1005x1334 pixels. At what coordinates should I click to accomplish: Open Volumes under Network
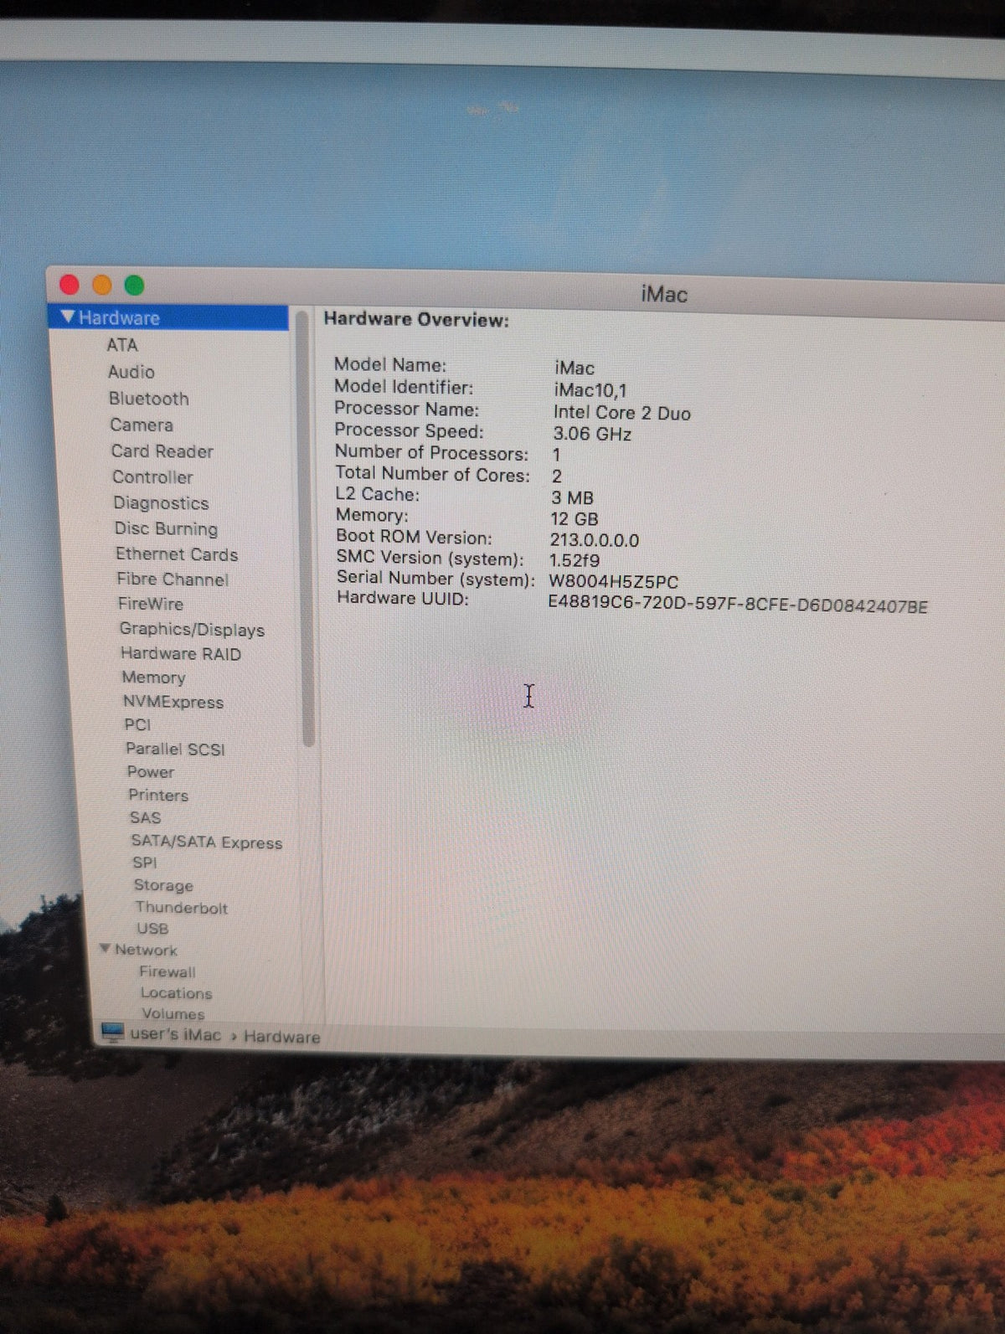pyautogui.click(x=173, y=1014)
